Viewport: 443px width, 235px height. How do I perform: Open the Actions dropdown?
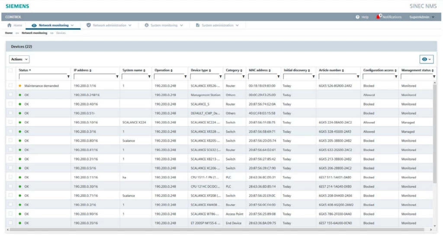tap(19, 59)
